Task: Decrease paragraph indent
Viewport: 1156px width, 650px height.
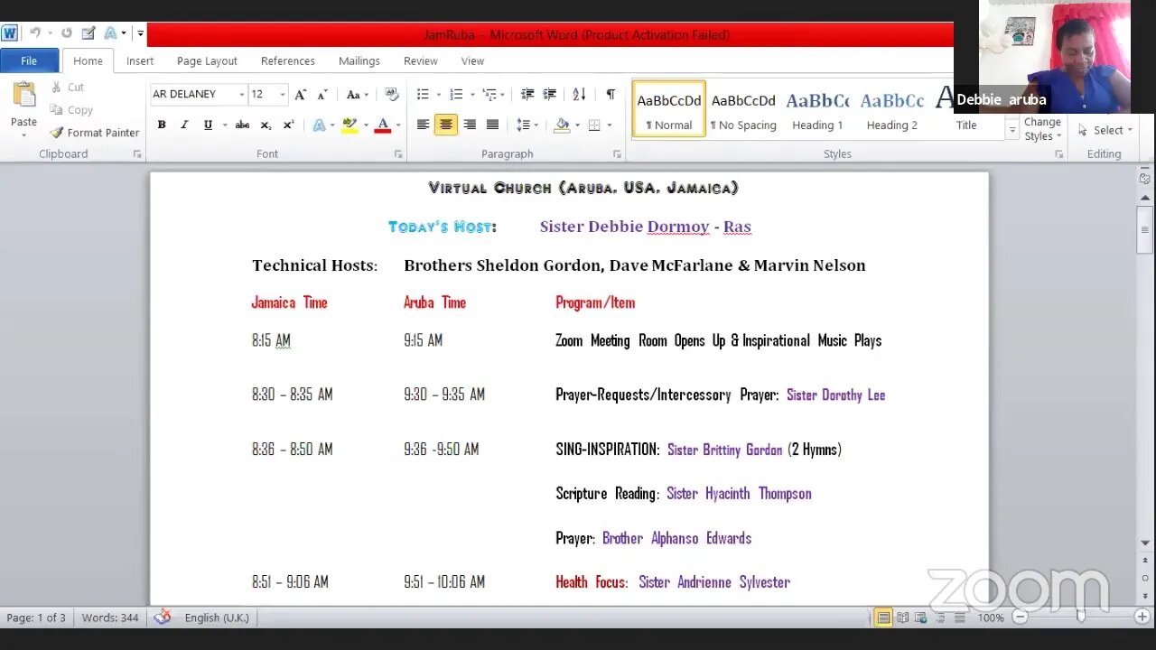Action: (527, 94)
